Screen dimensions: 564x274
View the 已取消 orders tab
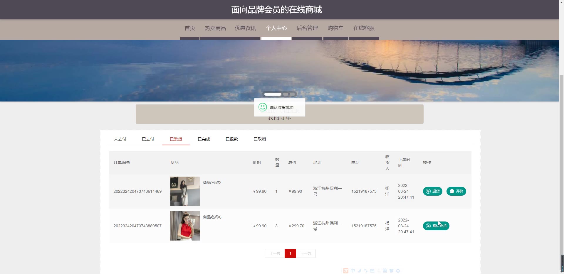260,139
